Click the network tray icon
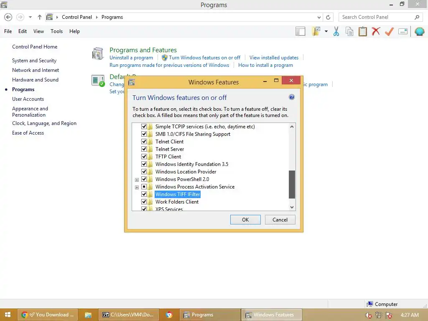Image resolution: width=428 pixels, height=321 pixels. (379, 315)
